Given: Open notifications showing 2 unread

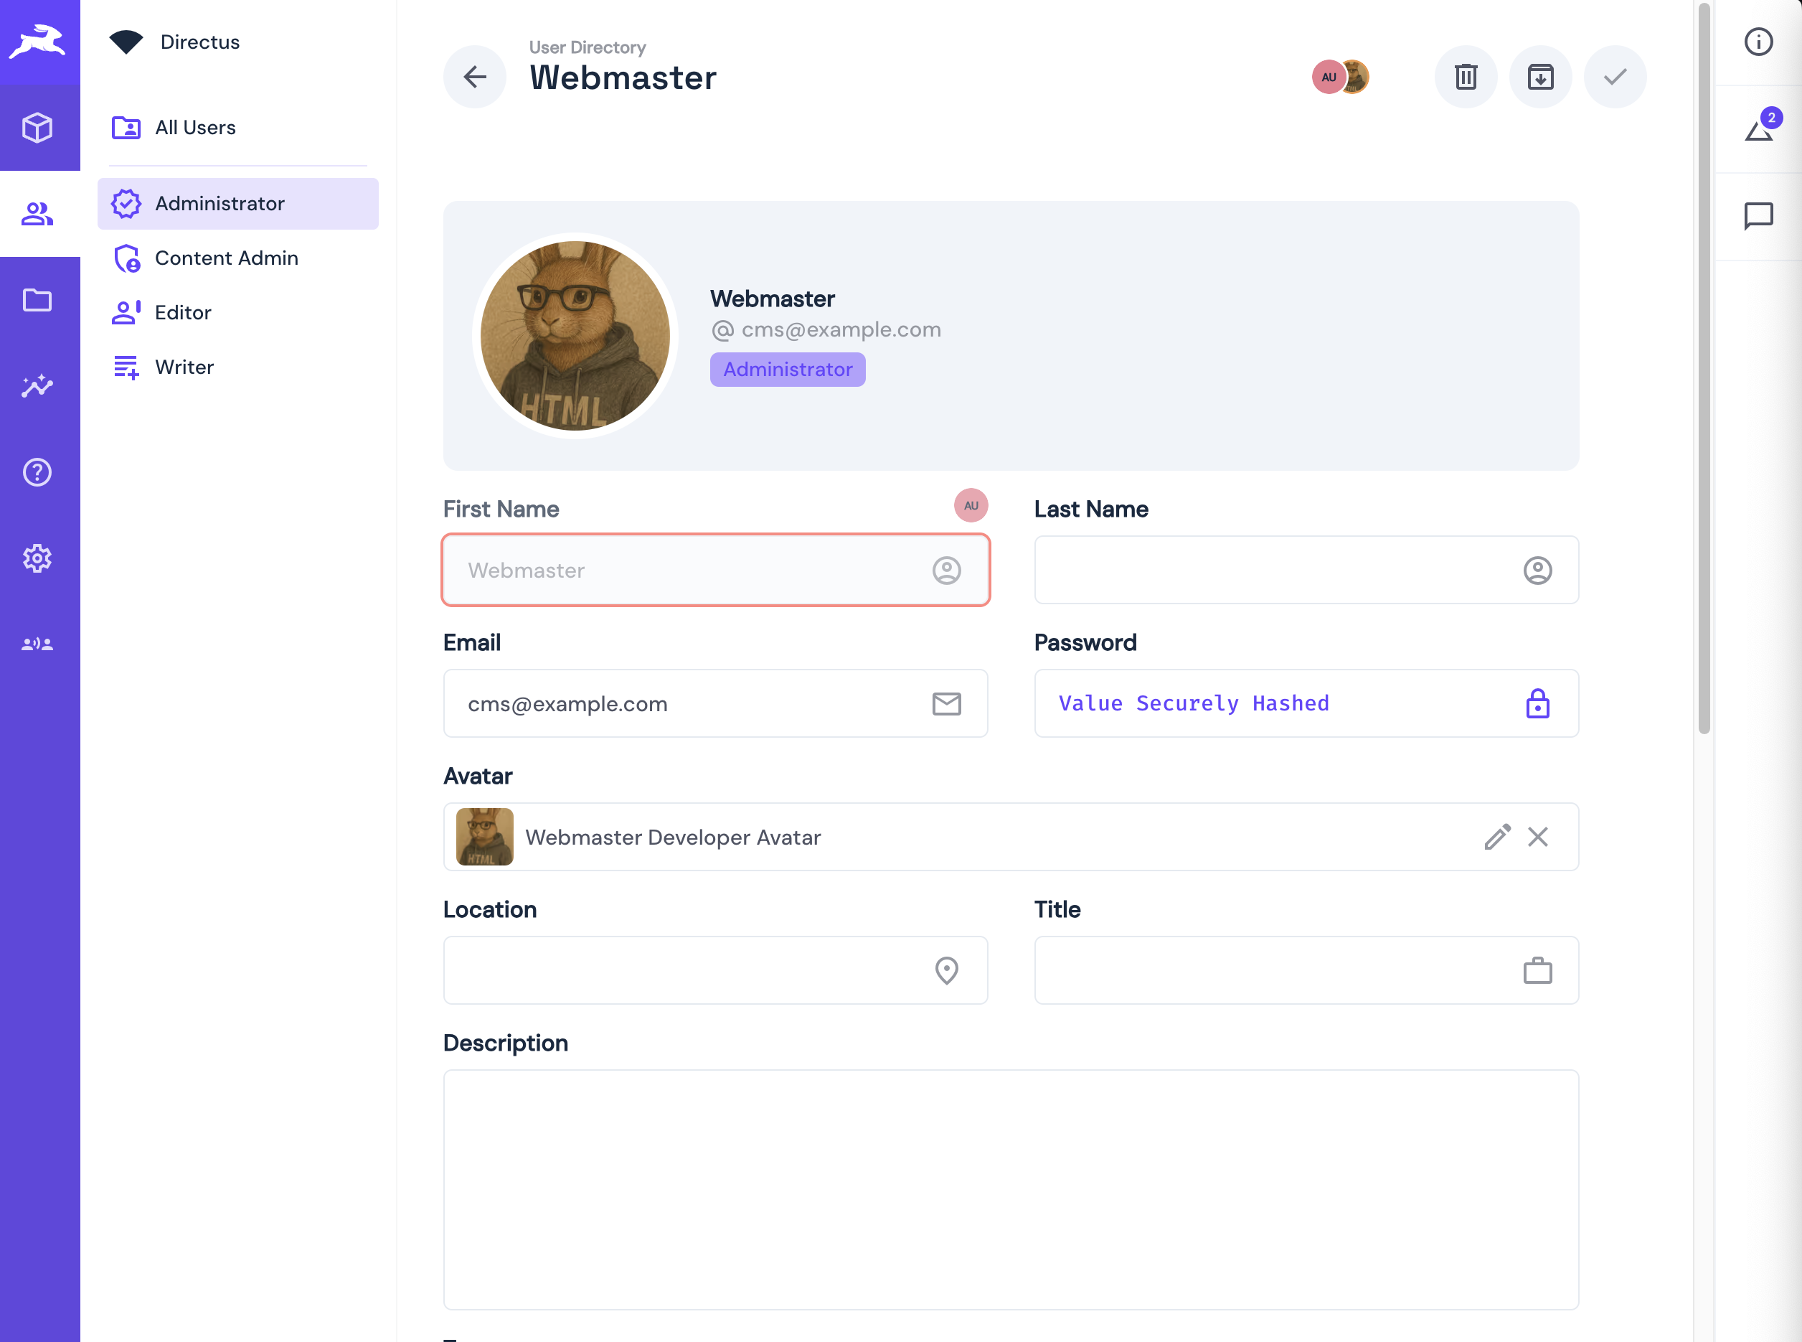Looking at the screenshot, I should 1759,128.
